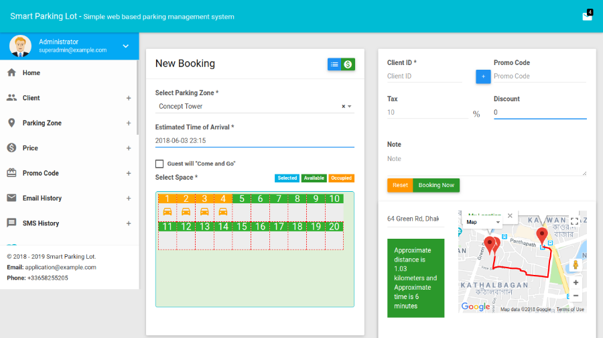The width and height of the screenshot is (603, 338).
Task: Click the green dollar price icon
Action: tap(348, 64)
